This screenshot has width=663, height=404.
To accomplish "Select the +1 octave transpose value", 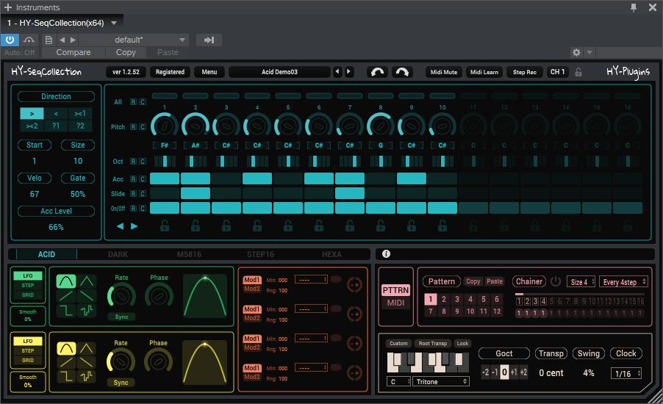I will [514, 372].
